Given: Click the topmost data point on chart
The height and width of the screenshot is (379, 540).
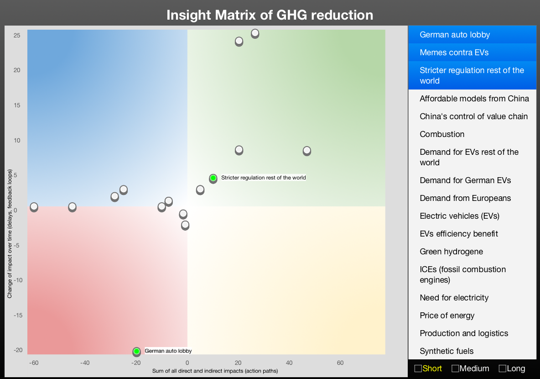Looking at the screenshot, I should [255, 33].
